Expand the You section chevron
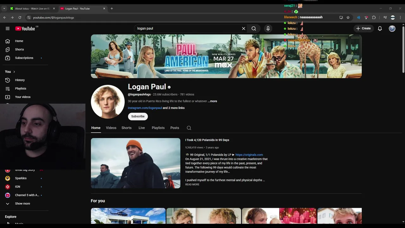 [x=14, y=72]
